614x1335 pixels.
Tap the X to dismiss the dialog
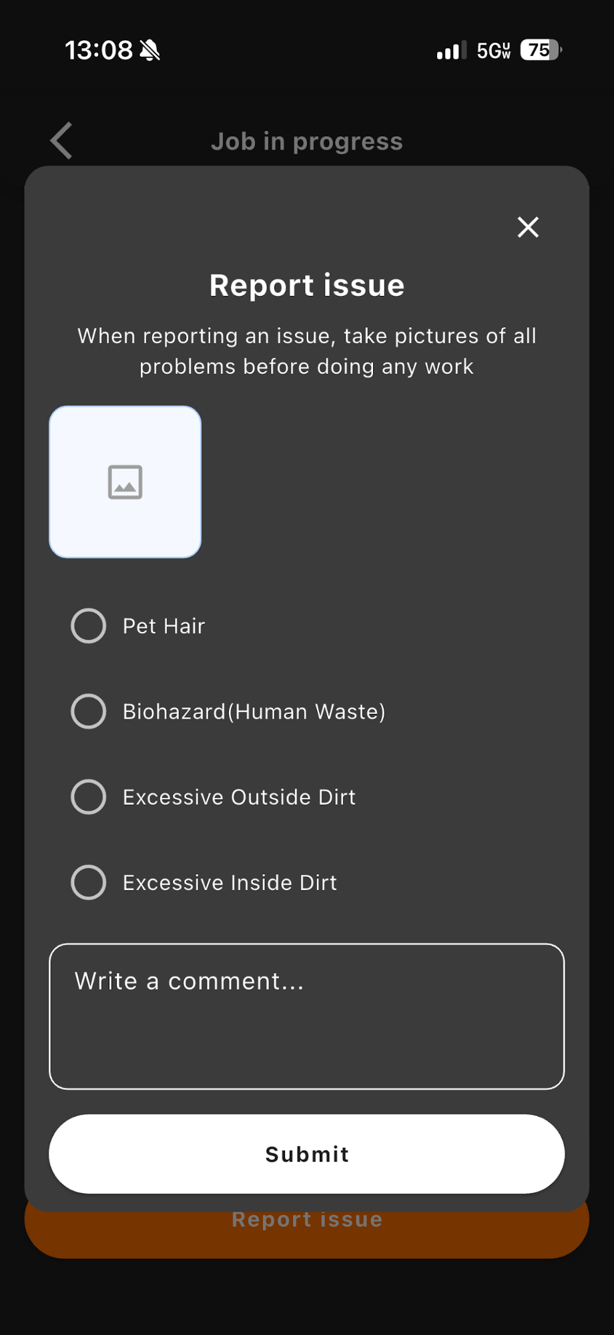[528, 227]
